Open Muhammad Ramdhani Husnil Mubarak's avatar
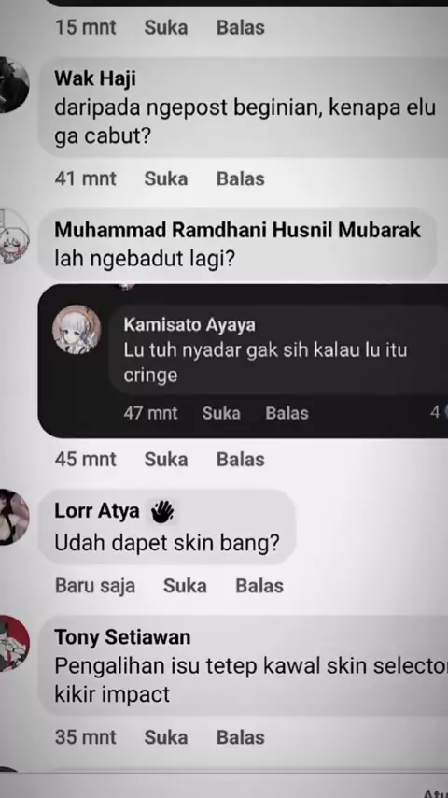Viewport: 448px width, 798px height. [13, 237]
